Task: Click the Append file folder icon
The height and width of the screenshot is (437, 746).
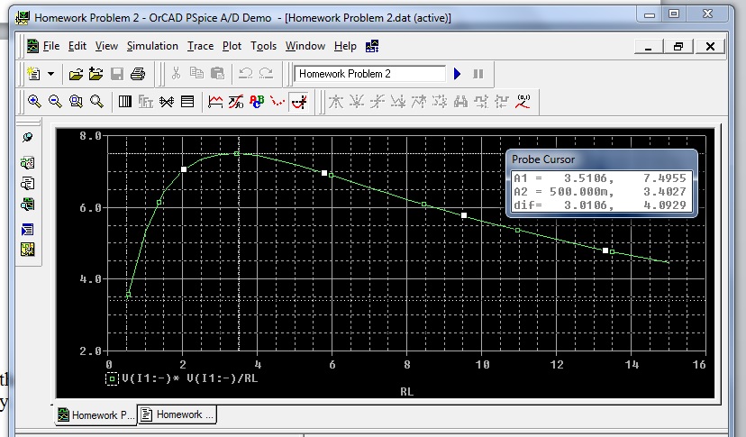Action: pyautogui.click(x=96, y=74)
